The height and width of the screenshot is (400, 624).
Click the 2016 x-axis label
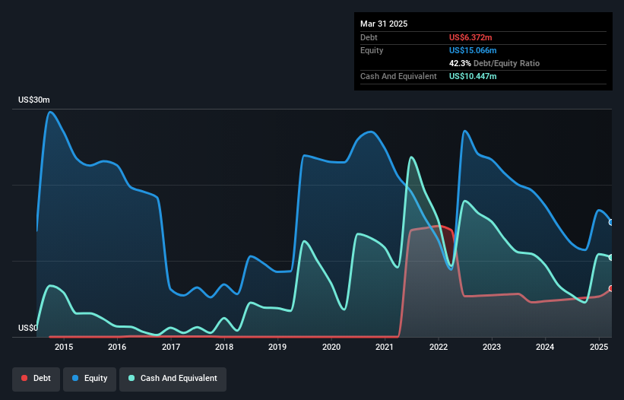(x=117, y=347)
